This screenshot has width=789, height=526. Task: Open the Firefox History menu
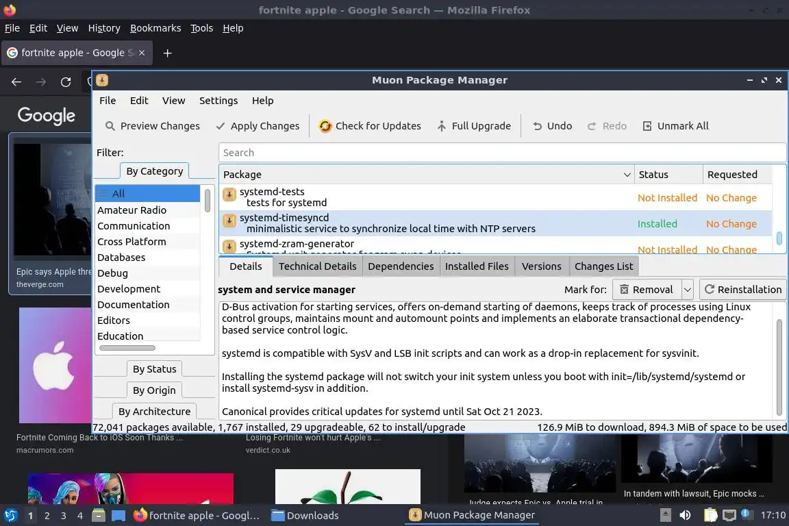[104, 28]
